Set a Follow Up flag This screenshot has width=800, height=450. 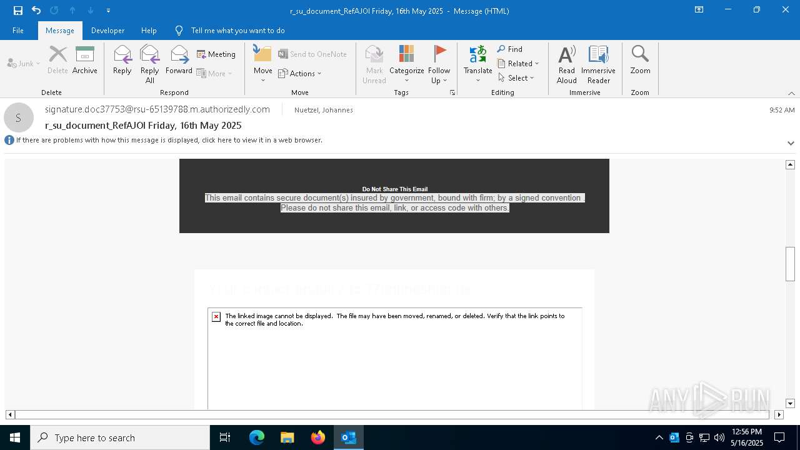click(x=439, y=64)
